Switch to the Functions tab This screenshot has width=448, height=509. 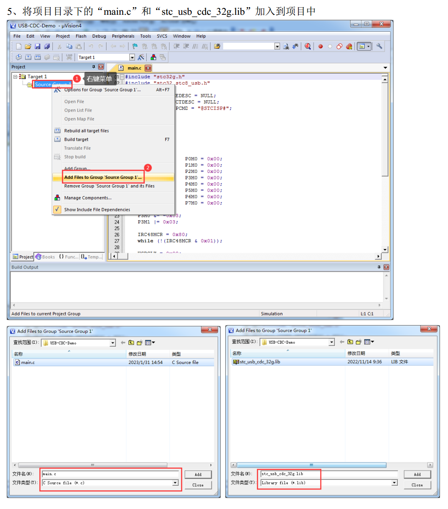(x=68, y=257)
